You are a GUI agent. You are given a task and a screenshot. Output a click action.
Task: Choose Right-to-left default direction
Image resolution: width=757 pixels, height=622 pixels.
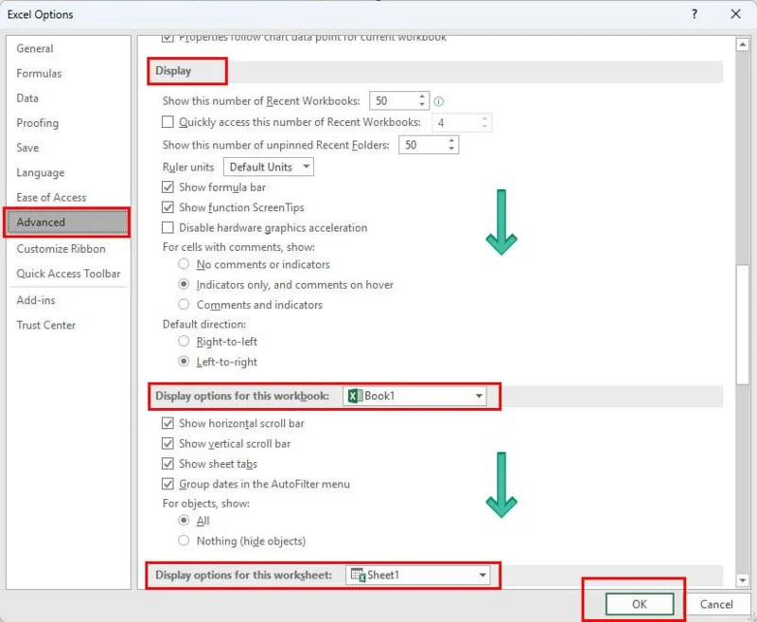click(x=184, y=342)
